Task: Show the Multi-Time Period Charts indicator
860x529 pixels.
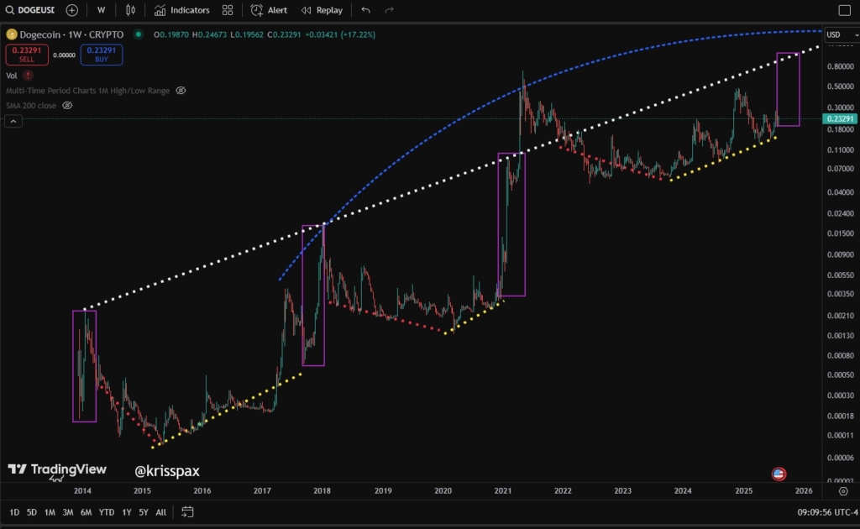Action: (x=181, y=91)
